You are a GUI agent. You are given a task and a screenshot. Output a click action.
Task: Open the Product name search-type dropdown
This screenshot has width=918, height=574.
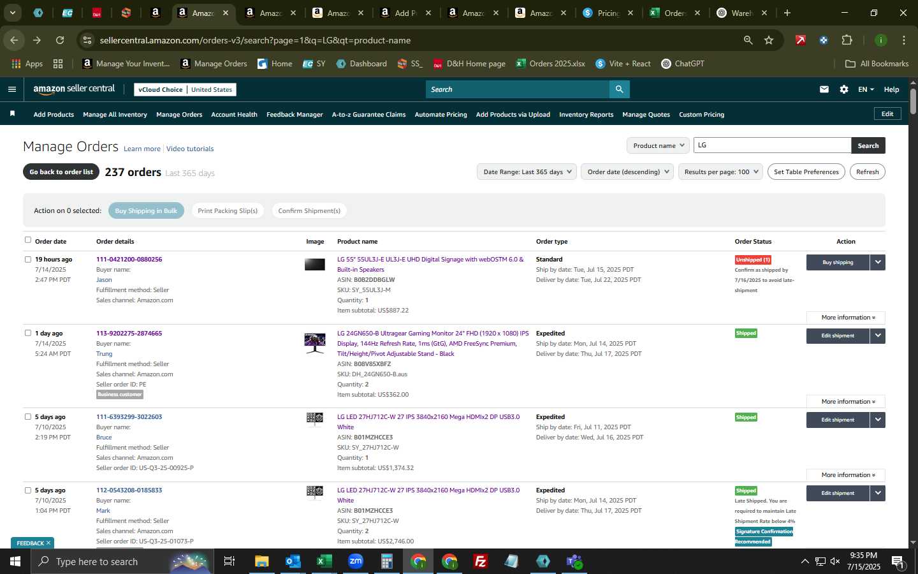pos(658,145)
